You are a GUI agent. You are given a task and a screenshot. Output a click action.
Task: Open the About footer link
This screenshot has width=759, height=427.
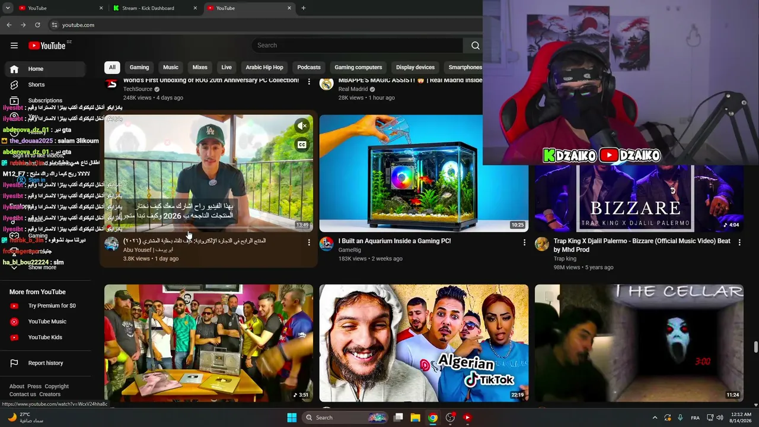pyautogui.click(x=17, y=387)
